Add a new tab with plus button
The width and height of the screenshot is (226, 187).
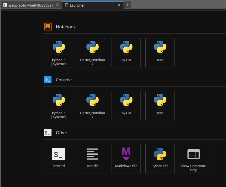tap(127, 5)
